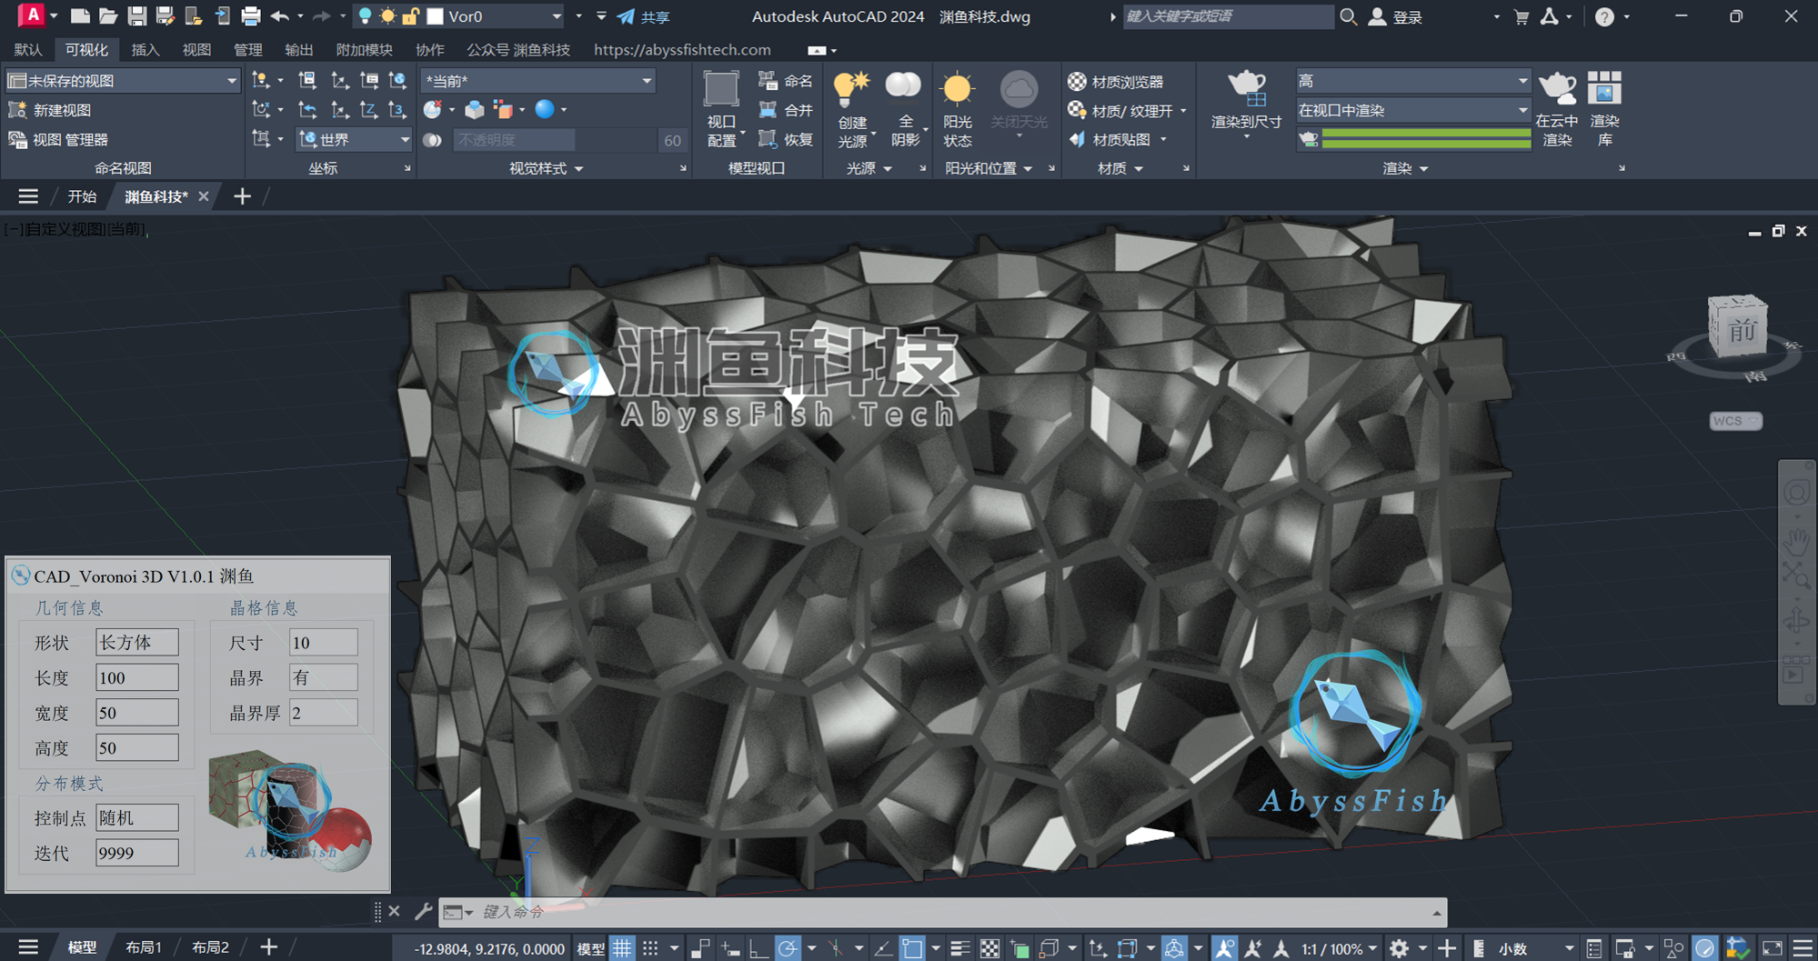
Task: Toggle Materials / Textures On
Action: click(x=1126, y=111)
